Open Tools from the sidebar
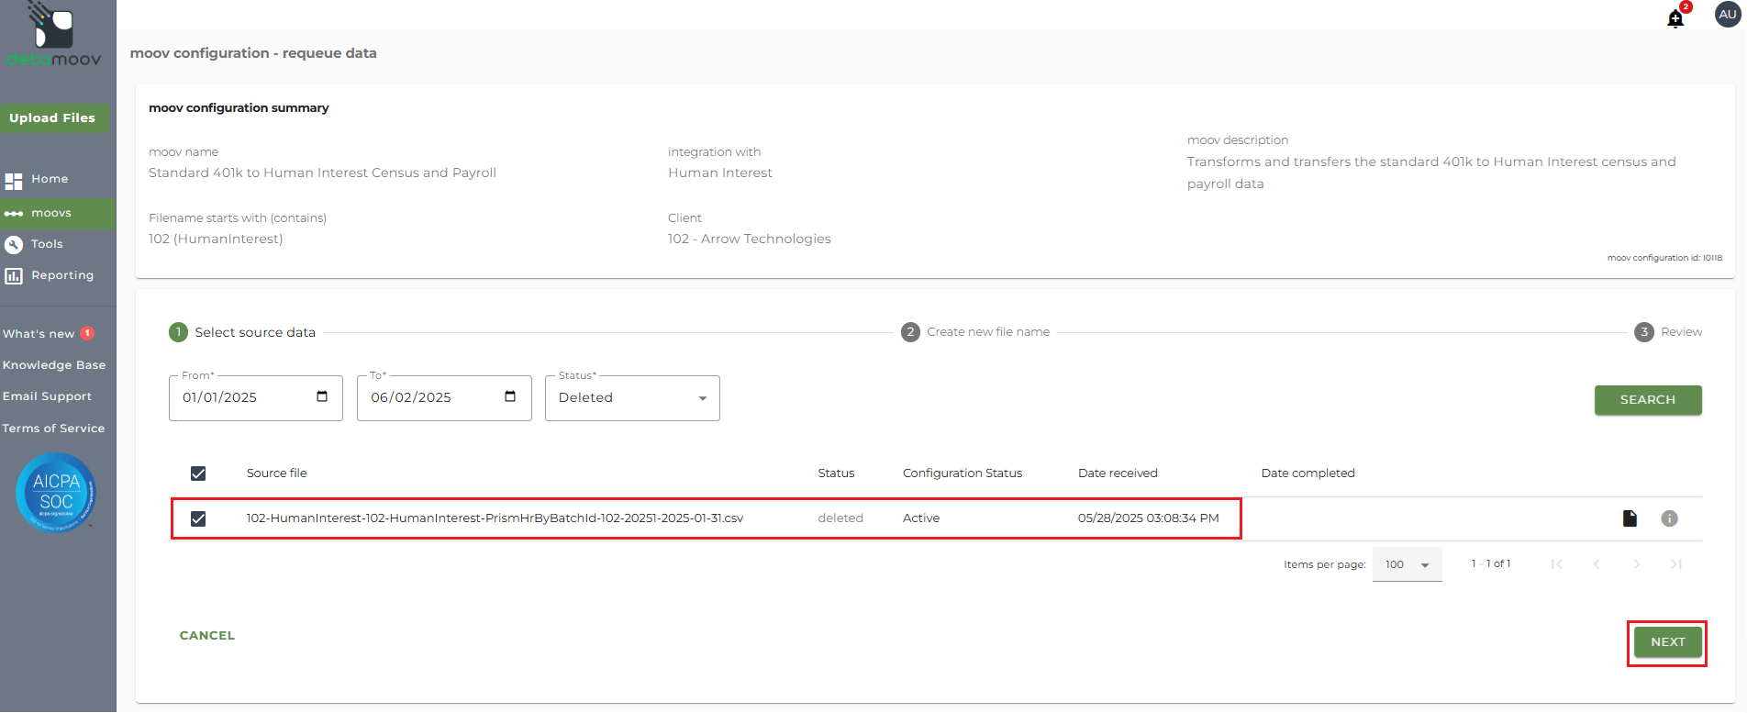 pos(47,244)
